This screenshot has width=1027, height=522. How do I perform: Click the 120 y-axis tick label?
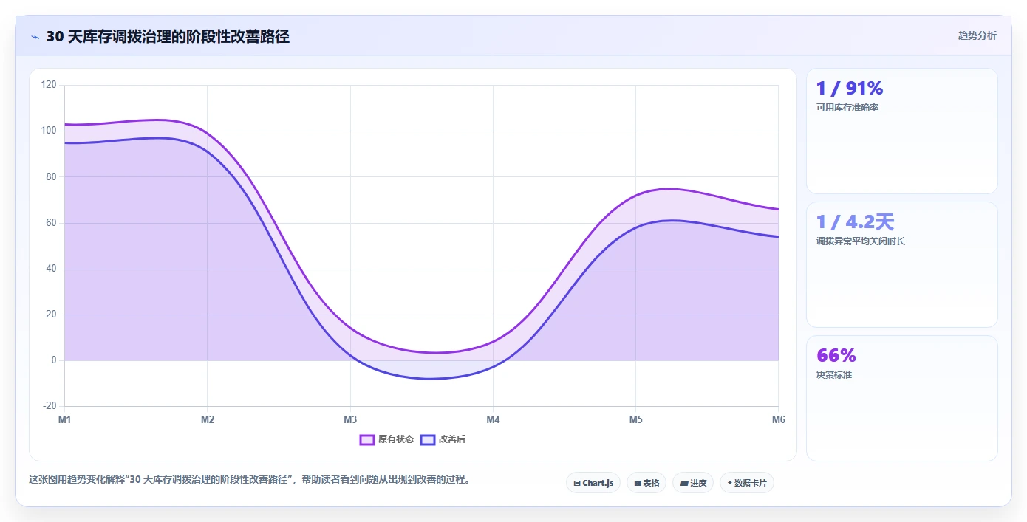coord(49,85)
